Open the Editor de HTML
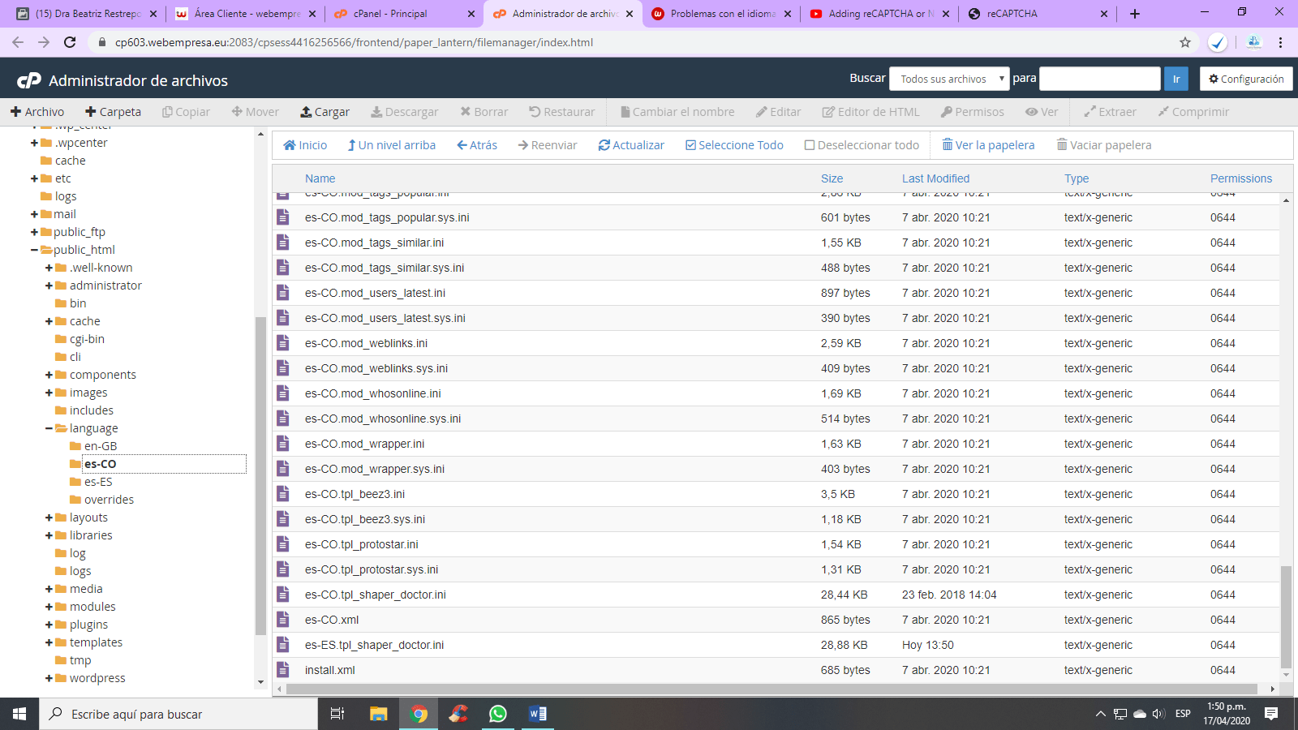This screenshot has height=730, width=1298. click(x=871, y=112)
